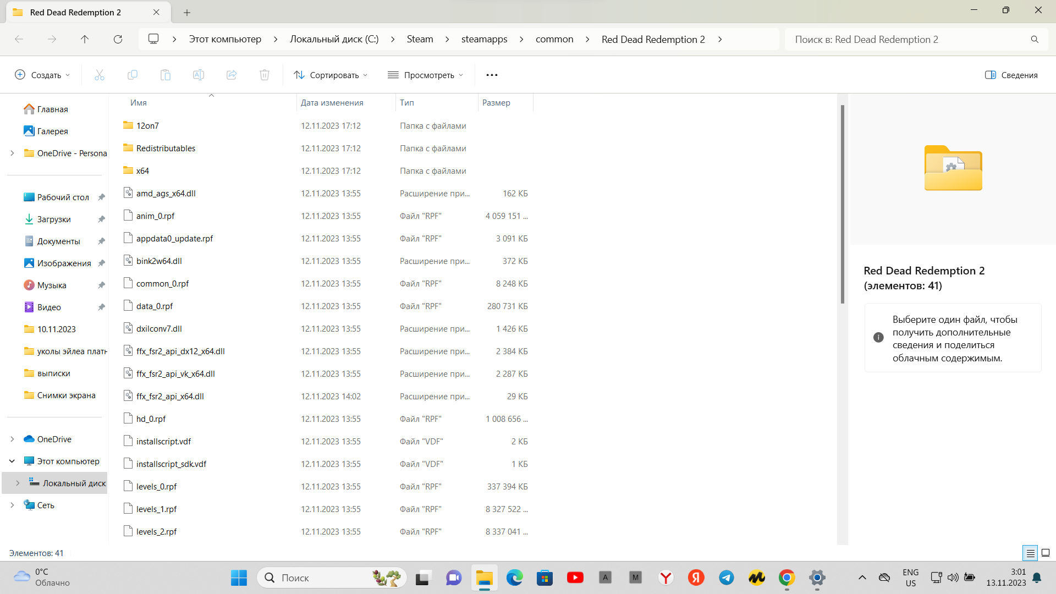Open Microsoft Edge from taskbar

[514, 577]
